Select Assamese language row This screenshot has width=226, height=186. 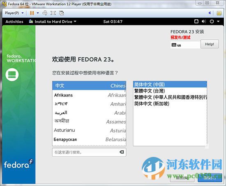[89, 122]
